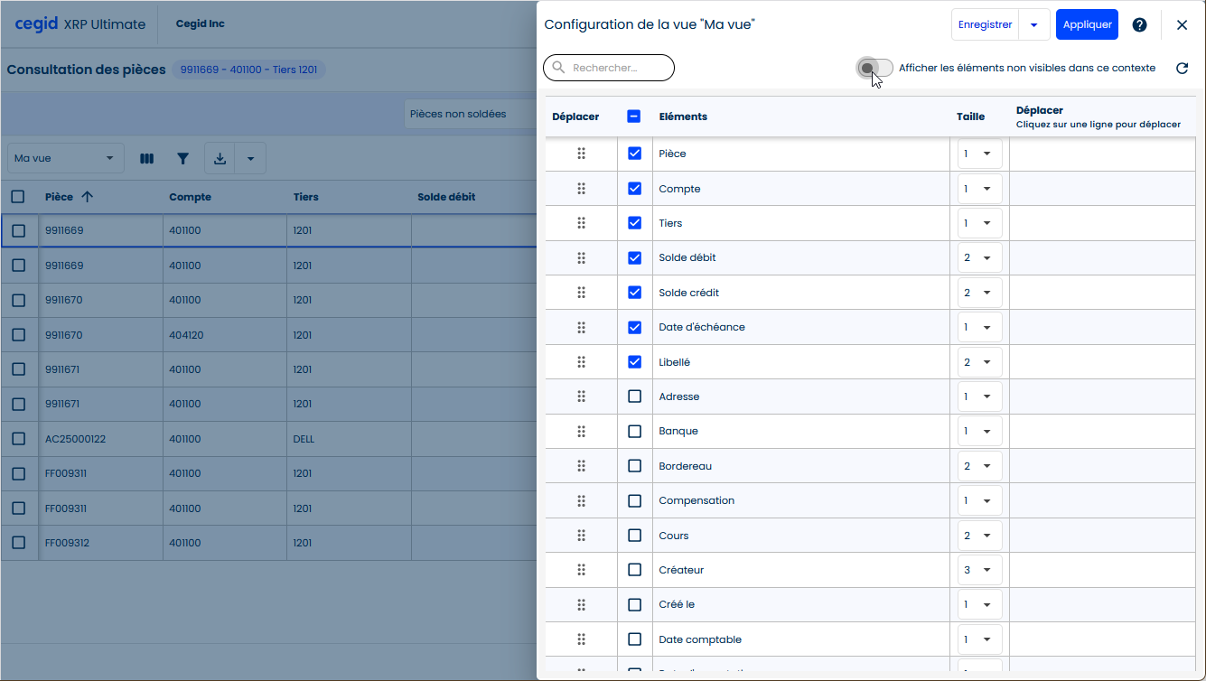Click the Appliquer button
This screenshot has height=681, width=1206.
(x=1087, y=25)
